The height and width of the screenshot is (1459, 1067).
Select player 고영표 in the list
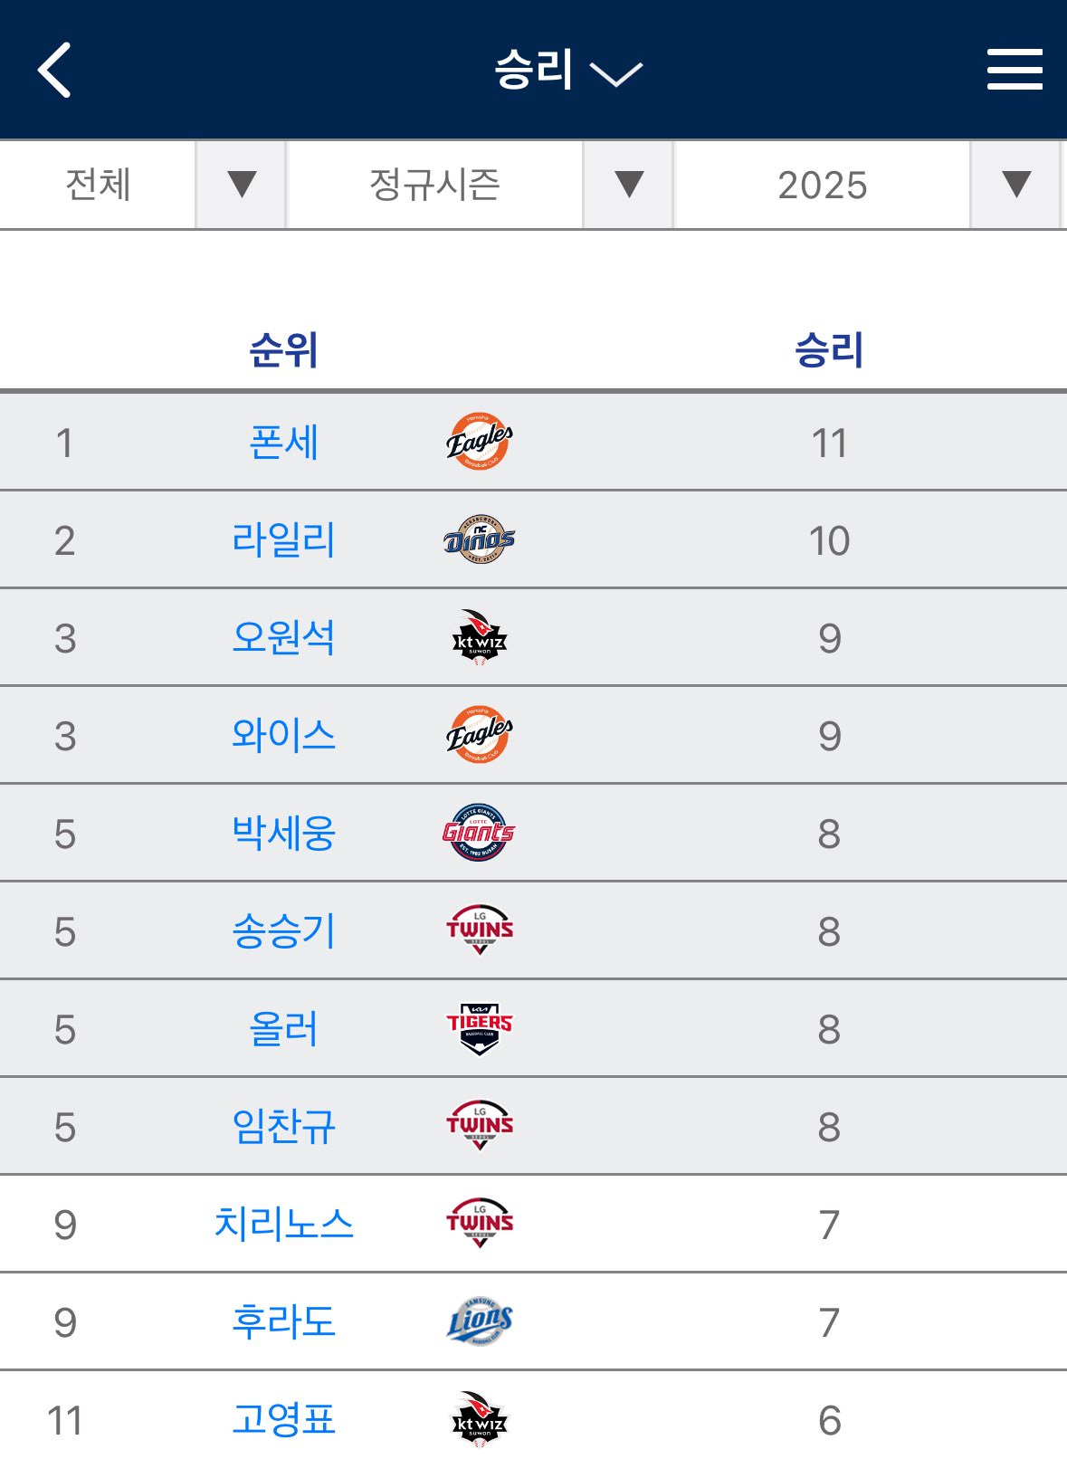(283, 1419)
